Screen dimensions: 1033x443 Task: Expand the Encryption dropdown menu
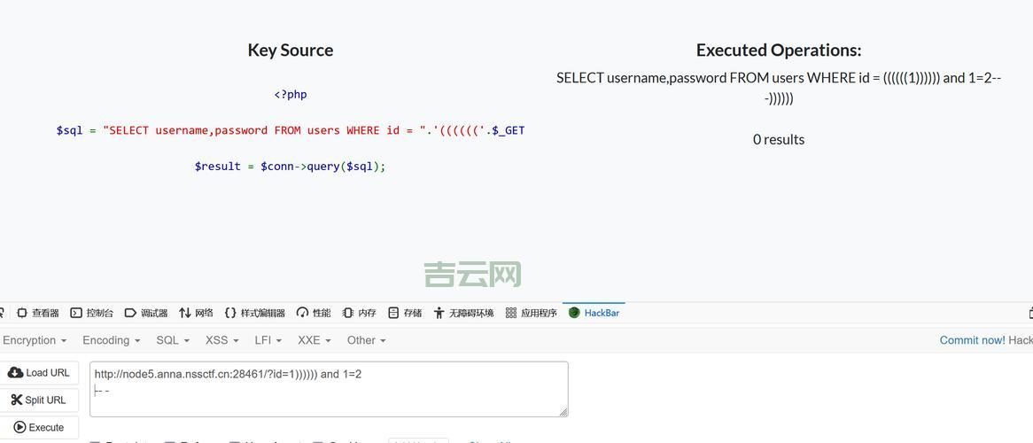(35, 340)
